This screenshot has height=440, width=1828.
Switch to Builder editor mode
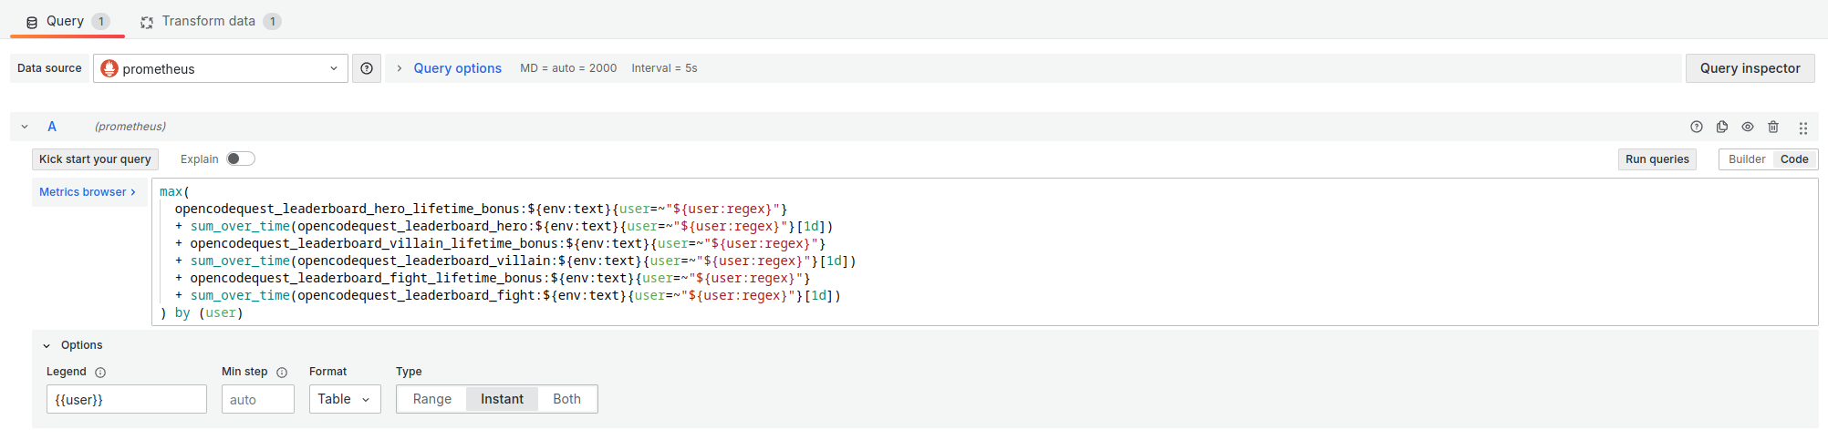pyautogui.click(x=1746, y=159)
